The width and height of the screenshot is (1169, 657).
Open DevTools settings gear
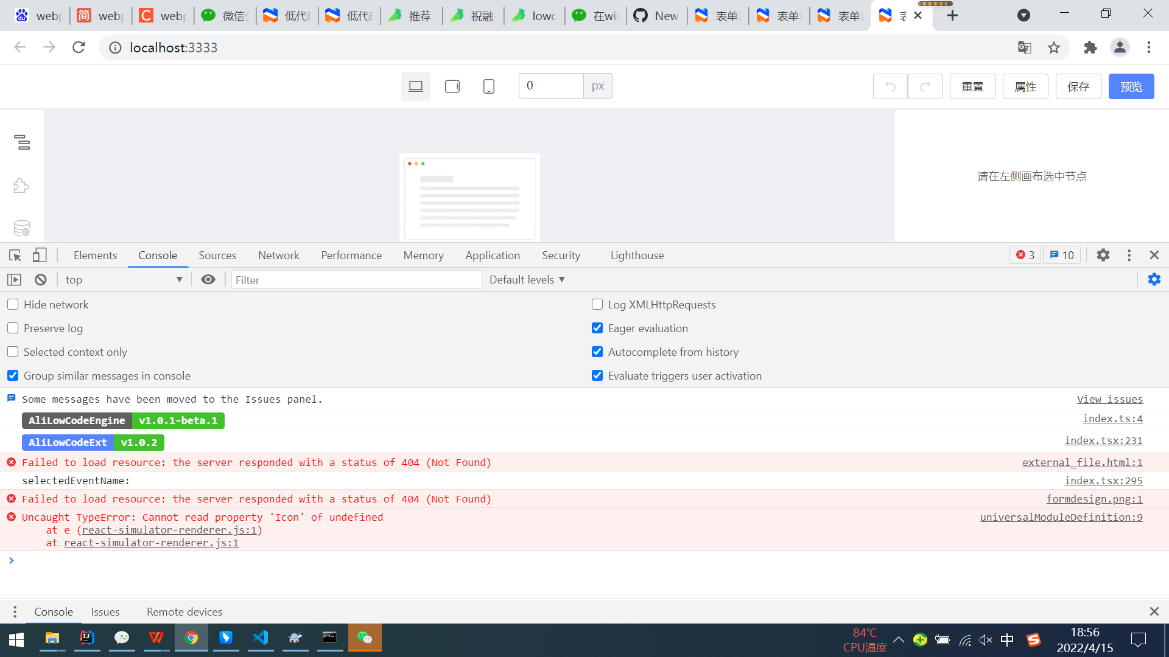[1102, 255]
